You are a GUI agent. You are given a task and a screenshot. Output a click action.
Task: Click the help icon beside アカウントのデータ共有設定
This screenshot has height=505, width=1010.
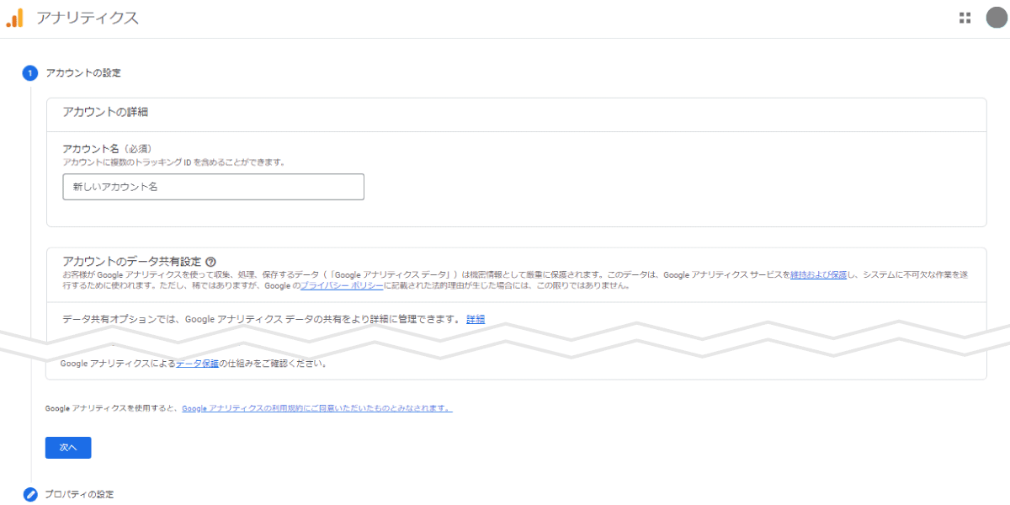coord(210,262)
